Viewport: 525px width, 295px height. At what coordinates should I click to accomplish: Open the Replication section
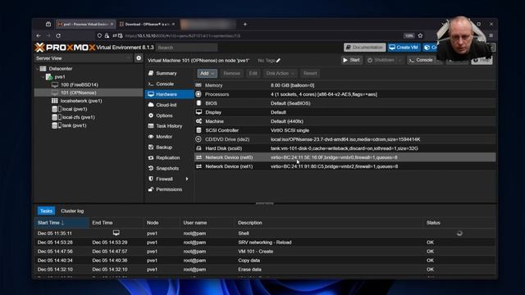coord(169,158)
